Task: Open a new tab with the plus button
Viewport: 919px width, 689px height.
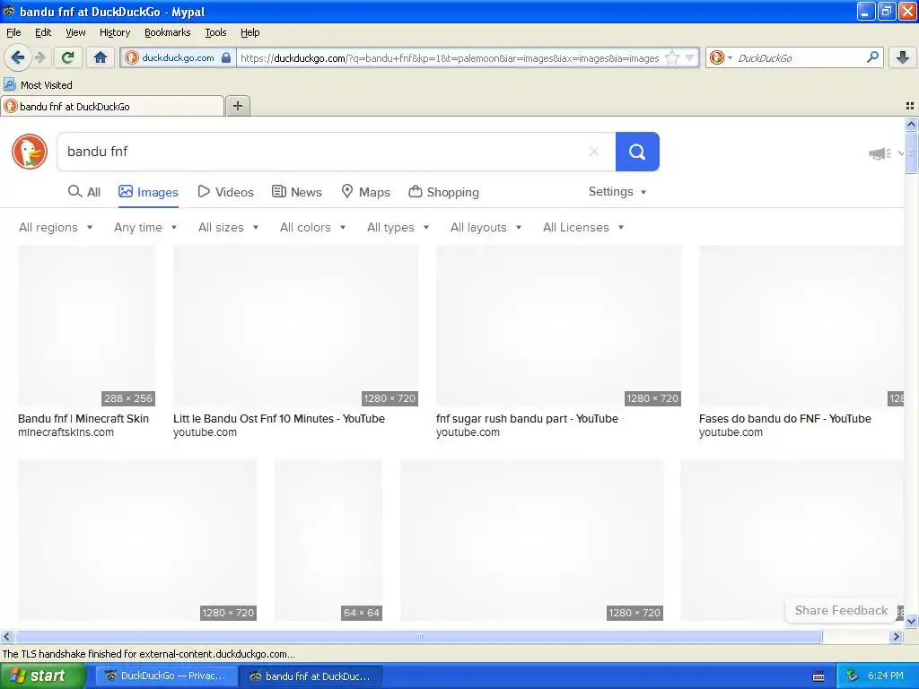Action: pyautogui.click(x=237, y=106)
